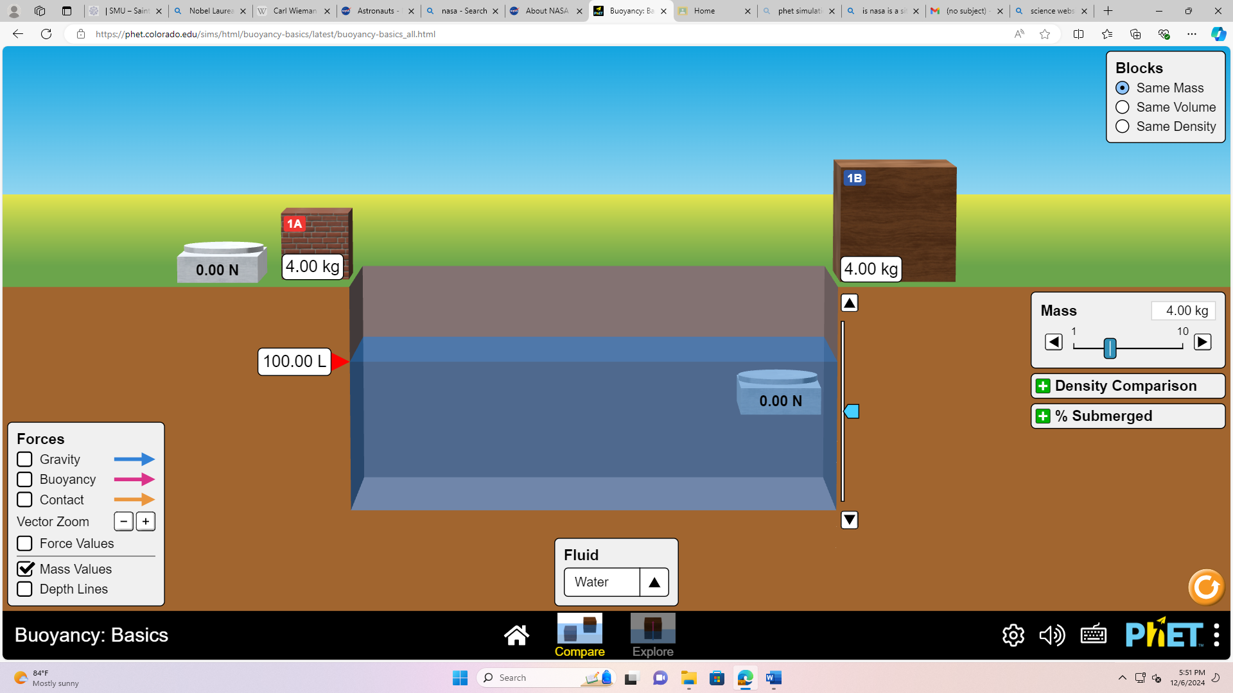Open the PhET three-dot menu
1233x693 pixels.
coord(1216,635)
